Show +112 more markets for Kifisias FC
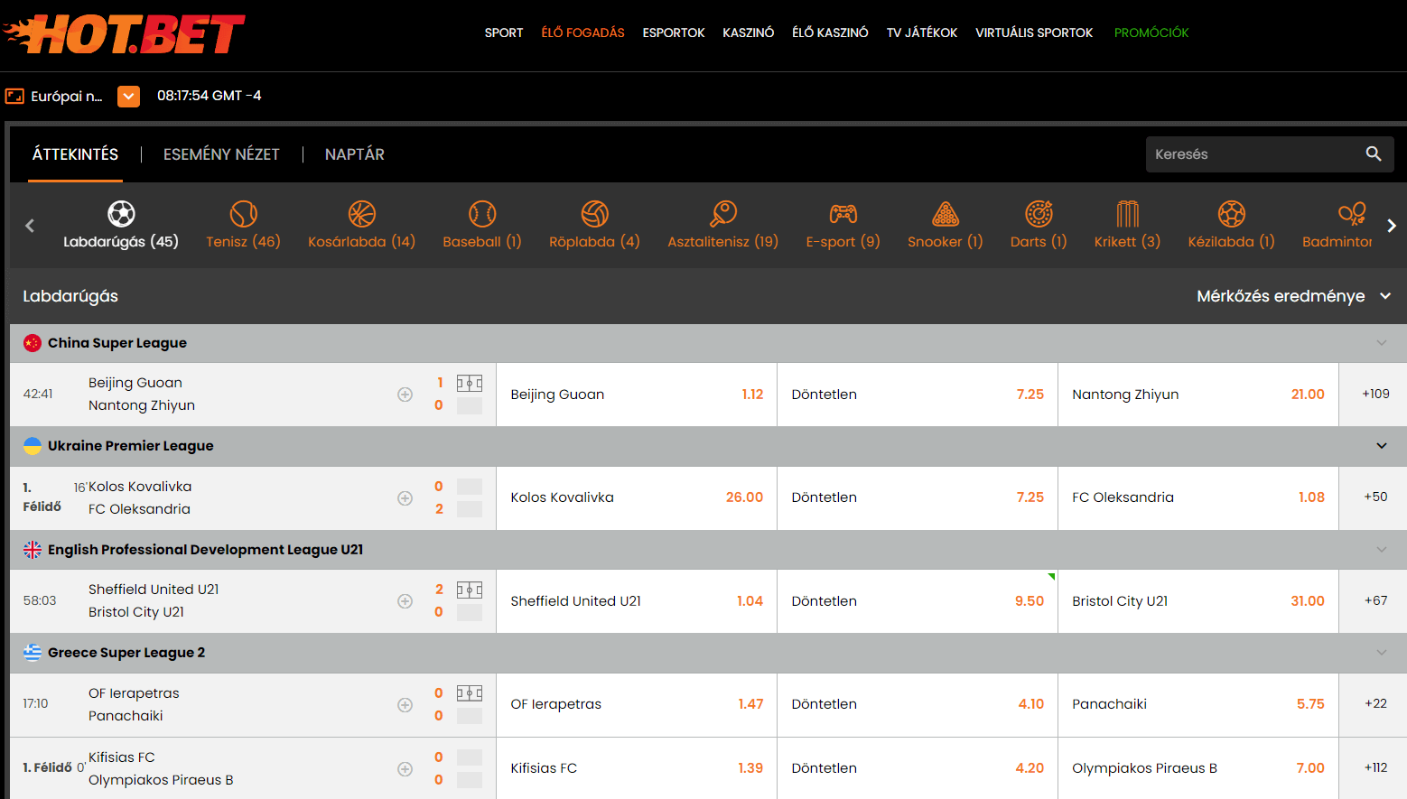 (1375, 767)
